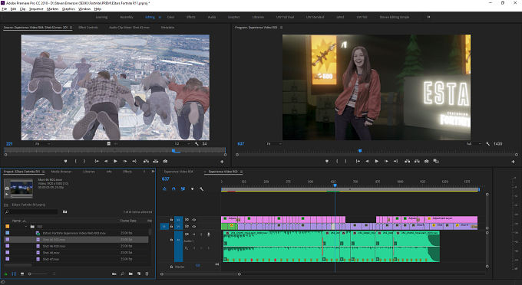Open the Color workspace
The width and height of the screenshot is (522, 285).
170,17
